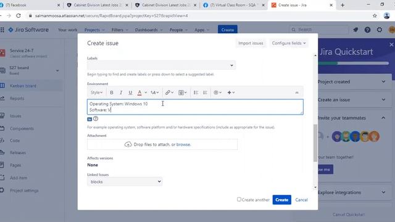Viewport: 395px width, 222px height.
Task: Toggle underline formatting in Environment editor
Action: click(130, 92)
